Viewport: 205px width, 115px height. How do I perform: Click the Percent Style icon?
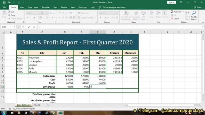point(105,18)
